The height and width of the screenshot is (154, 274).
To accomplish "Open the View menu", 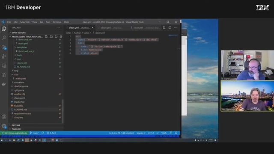I will 35,22.
